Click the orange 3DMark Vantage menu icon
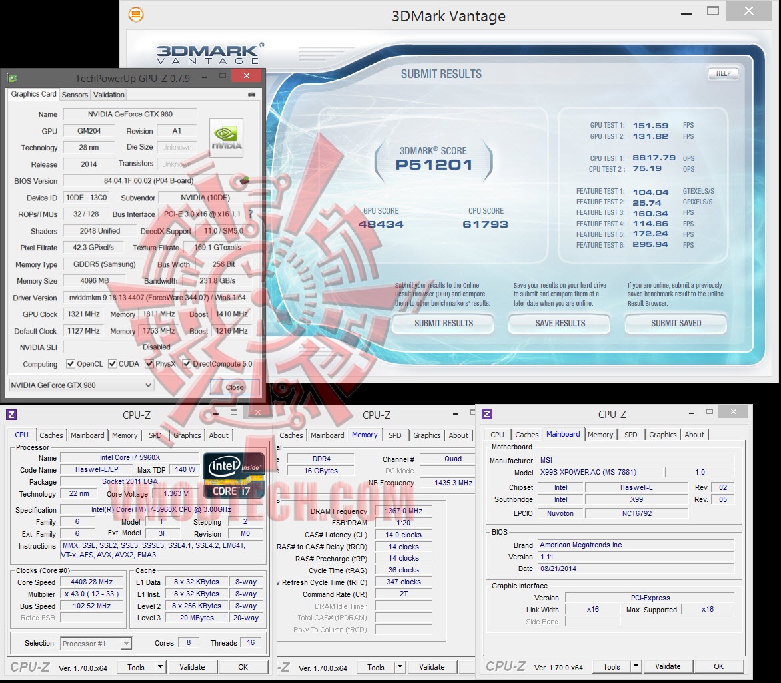The image size is (781, 683). tap(135, 15)
